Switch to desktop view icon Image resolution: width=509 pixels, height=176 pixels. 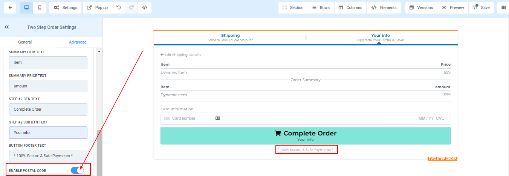[x=26, y=8]
